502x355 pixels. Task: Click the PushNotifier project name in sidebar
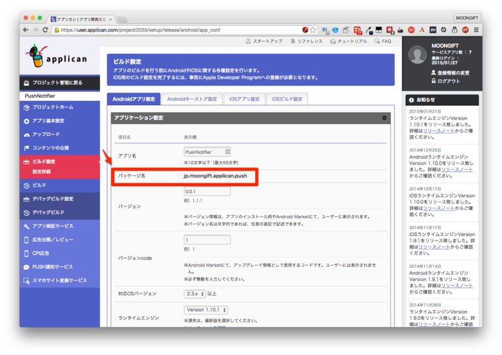point(40,96)
